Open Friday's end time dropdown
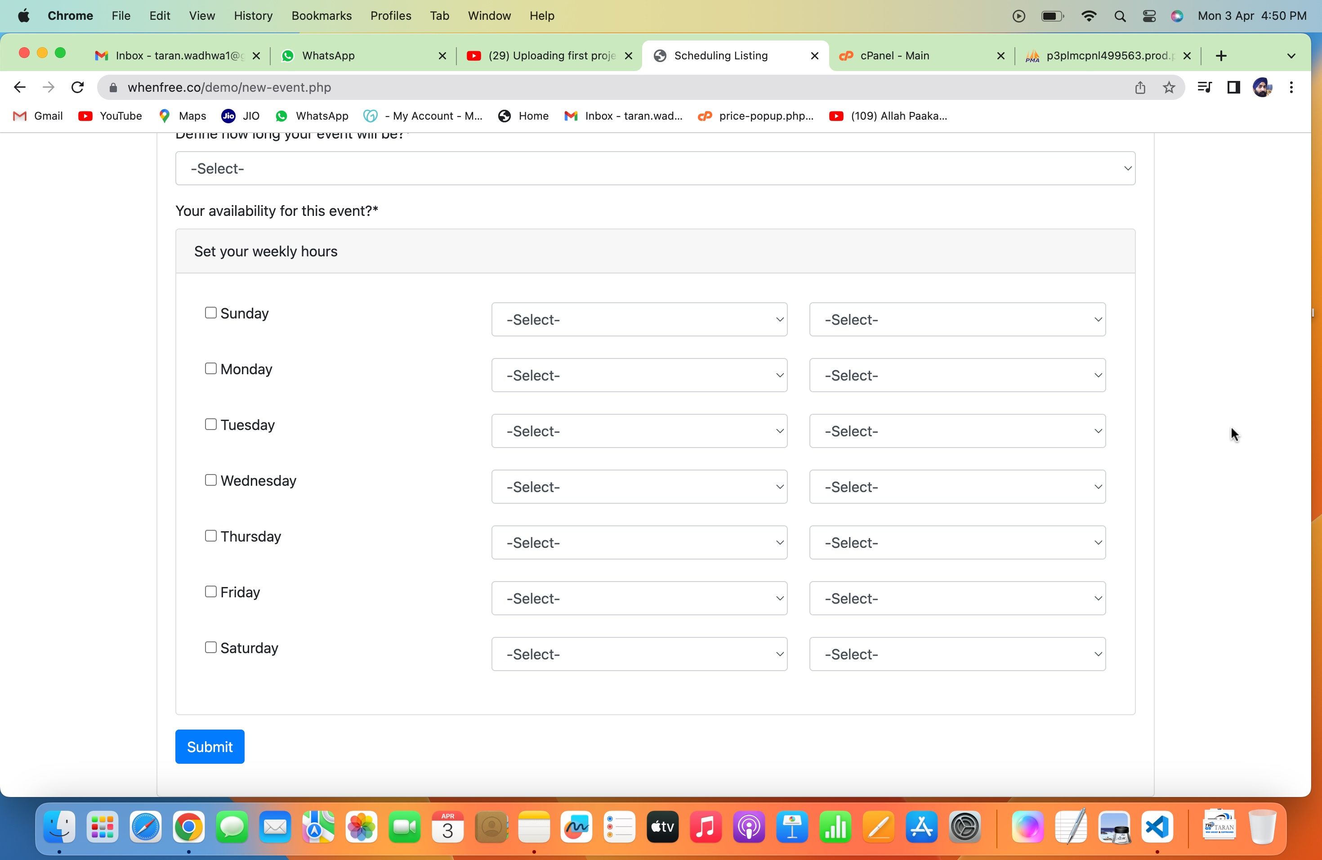Viewport: 1322px width, 860px height. [x=957, y=598]
